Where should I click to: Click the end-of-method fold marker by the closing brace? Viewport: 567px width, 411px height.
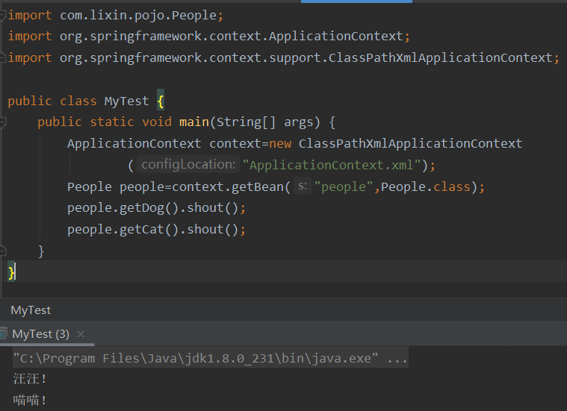tap(3, 251)
